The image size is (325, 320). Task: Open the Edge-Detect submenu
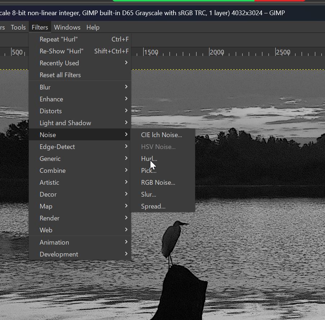tap(57, 146)
